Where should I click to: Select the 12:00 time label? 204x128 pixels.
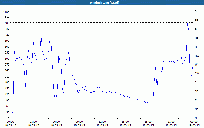102,122
